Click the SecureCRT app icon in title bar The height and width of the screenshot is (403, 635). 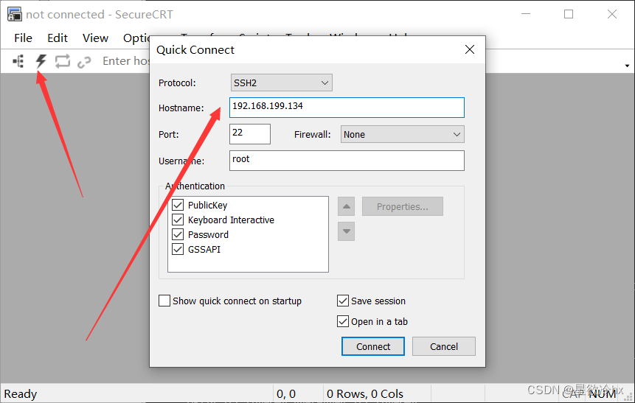(x=15, y=15)
